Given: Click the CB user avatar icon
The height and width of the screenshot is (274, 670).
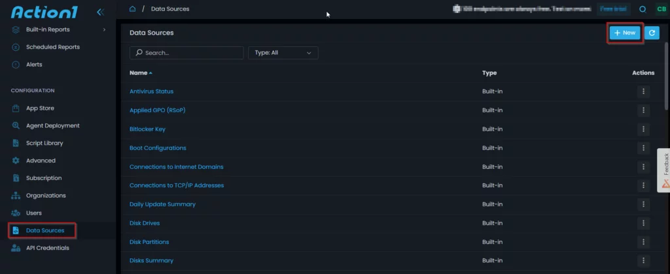Looking at the screenshot, I should click(660, 9).
